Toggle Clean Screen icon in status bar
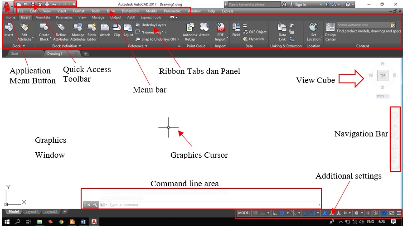The image size is (403, 228). pyautogui.click(x=392, y=213)
